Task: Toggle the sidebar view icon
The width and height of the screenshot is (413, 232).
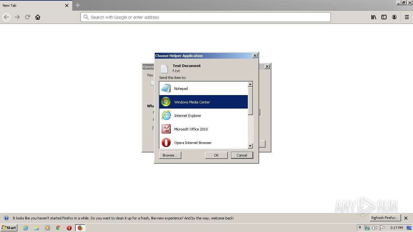Action: pos(384,17)
